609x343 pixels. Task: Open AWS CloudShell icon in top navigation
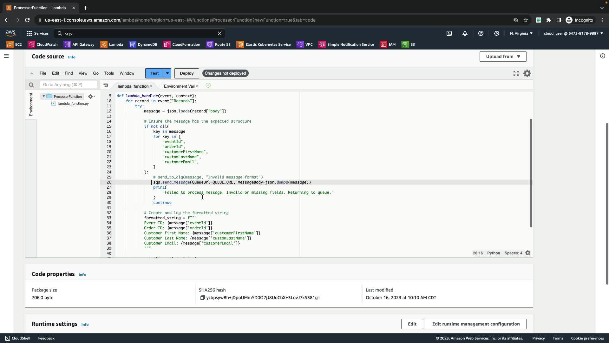tap(449, 33)
